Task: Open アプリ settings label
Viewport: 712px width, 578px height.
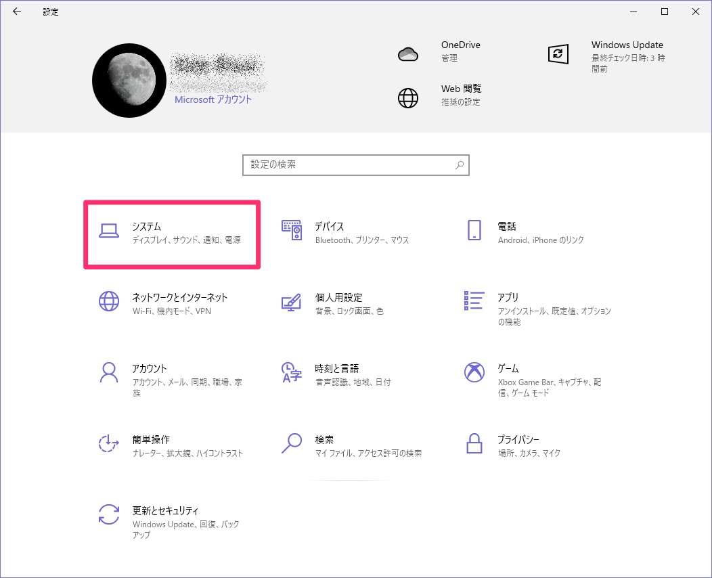Action: [x=508, y=297]
